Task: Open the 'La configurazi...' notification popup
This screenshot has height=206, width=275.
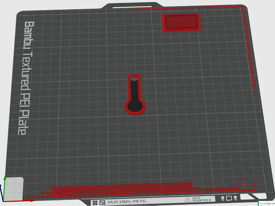Action: click(267, 204)
